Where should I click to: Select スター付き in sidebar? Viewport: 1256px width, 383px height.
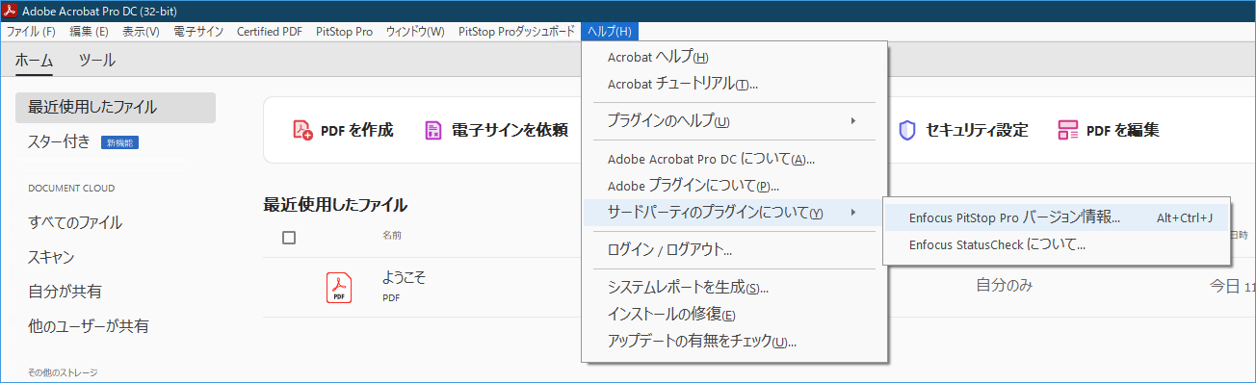tap(60, 142)
